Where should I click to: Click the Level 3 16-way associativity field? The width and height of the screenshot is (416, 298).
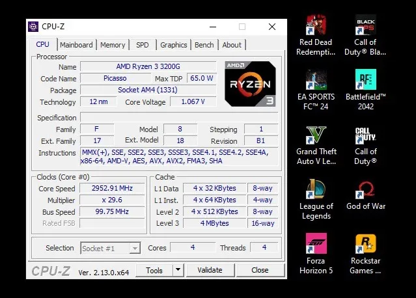[262, 223]
